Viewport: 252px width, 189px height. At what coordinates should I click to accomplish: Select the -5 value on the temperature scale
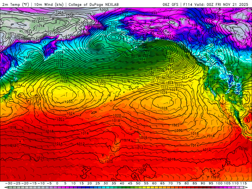click(x=49, y=183)
